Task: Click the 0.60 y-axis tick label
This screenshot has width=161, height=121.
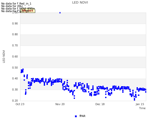Action: coord(15,56)
